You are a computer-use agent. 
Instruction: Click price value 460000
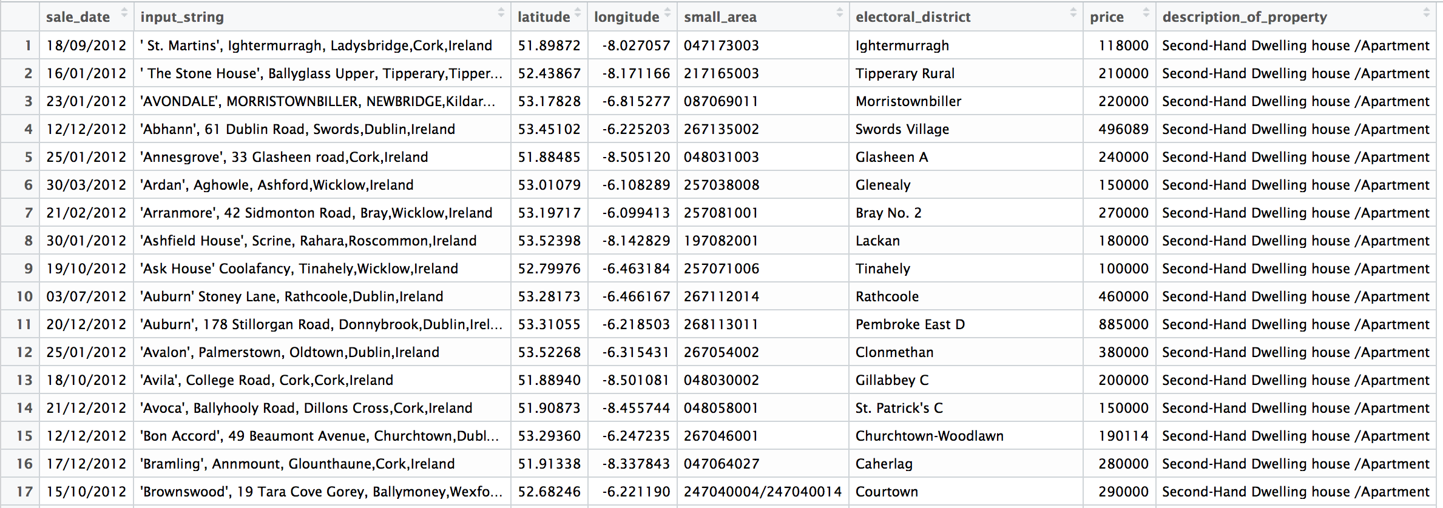point(1123,296)
